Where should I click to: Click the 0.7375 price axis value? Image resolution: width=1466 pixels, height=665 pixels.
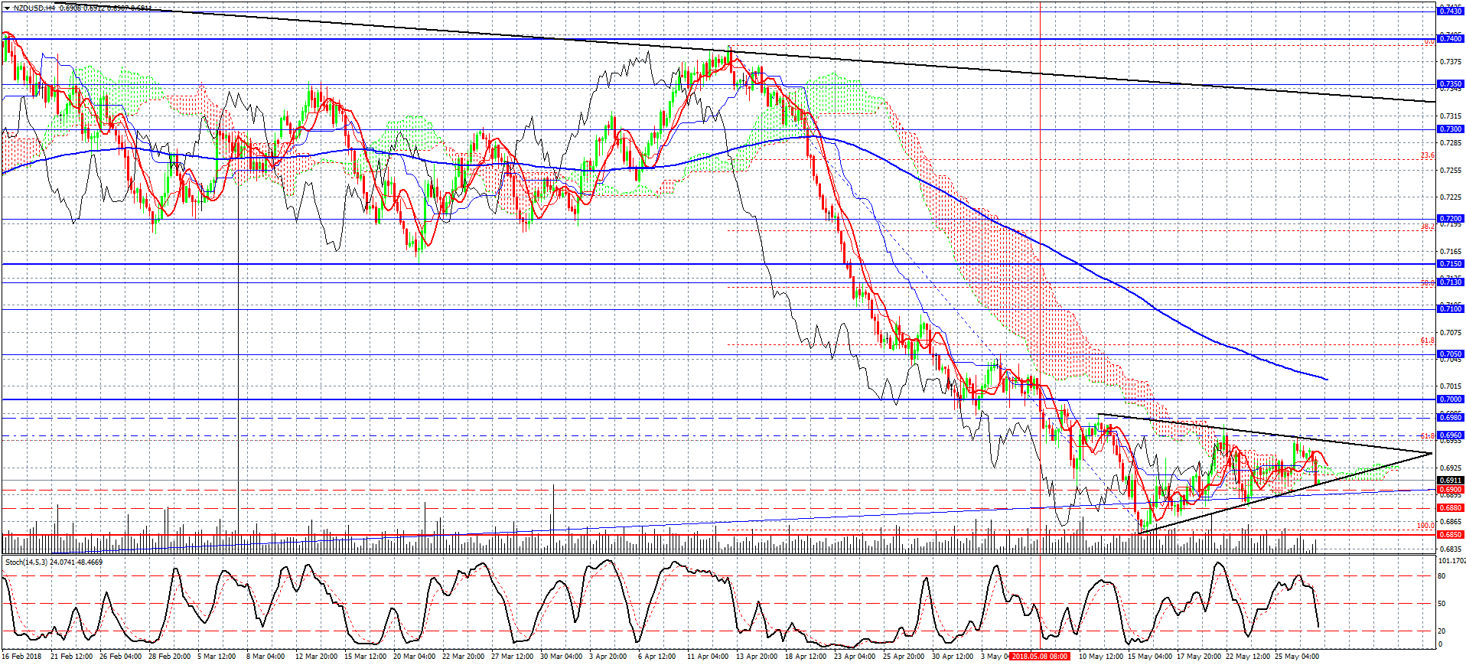tap(1451, 62)
